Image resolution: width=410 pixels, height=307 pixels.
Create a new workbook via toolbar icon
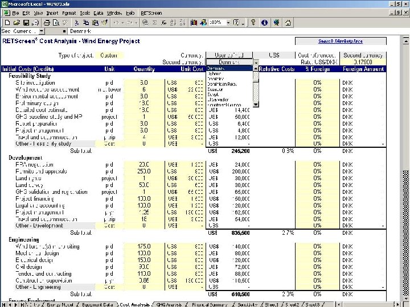7,23
